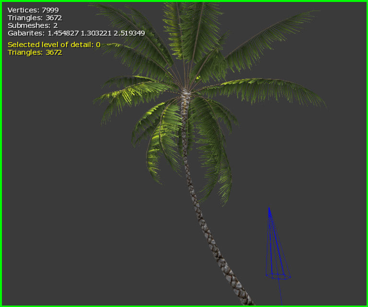Click the yellow 'Triangles: 3672' line
This screenshot has width=368, height=307.
click(34, 52)
